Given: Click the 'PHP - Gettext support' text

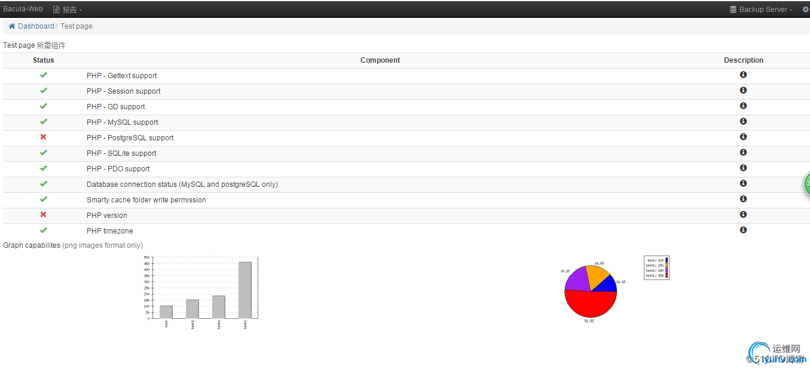Looking at the screenshot, I should click(122, 76).
